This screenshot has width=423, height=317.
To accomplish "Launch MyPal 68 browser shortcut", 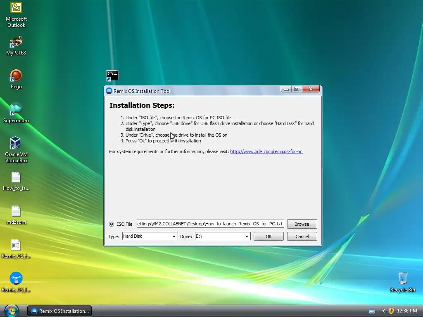I will tap(16, 45).
